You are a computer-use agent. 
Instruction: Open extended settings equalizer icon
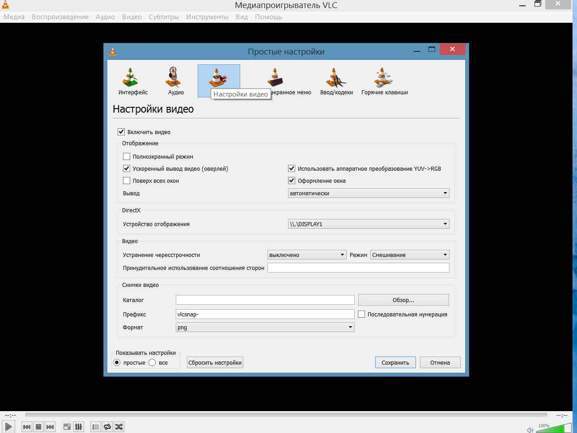click(x=79, y=427)
